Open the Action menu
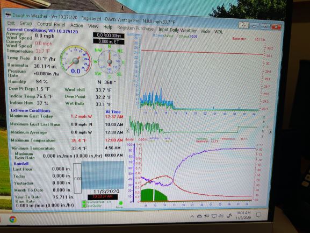Viewport: 310px width, 233px height. [77, 25]
